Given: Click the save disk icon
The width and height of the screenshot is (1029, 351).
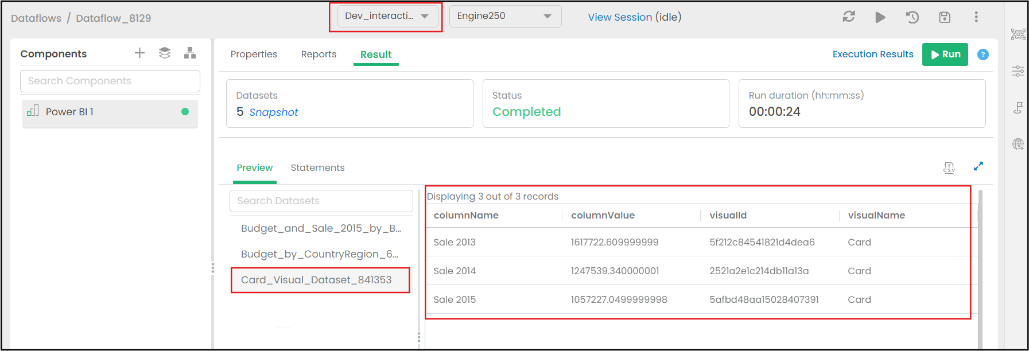Looking at the screenshot, I should coord(944,17).
